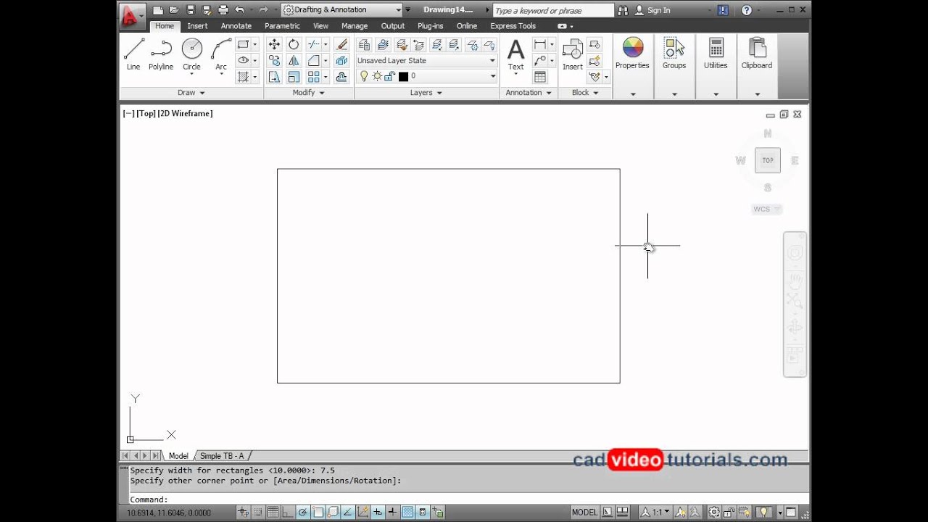This screenshot has height=522, width=928.
Task: Click the Text annotation tool
Action: (x=515, y=55)
